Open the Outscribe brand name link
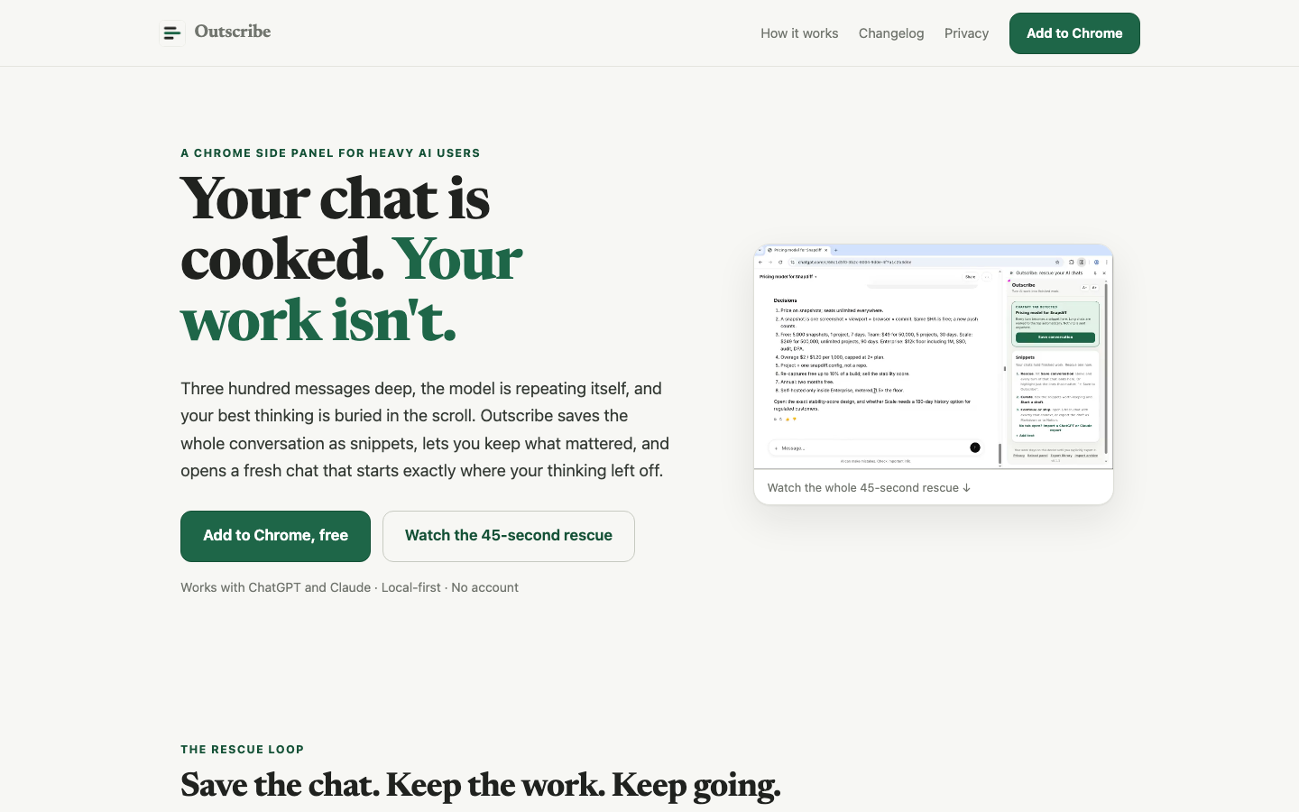The image size is (1299, 812). [233, 32]
